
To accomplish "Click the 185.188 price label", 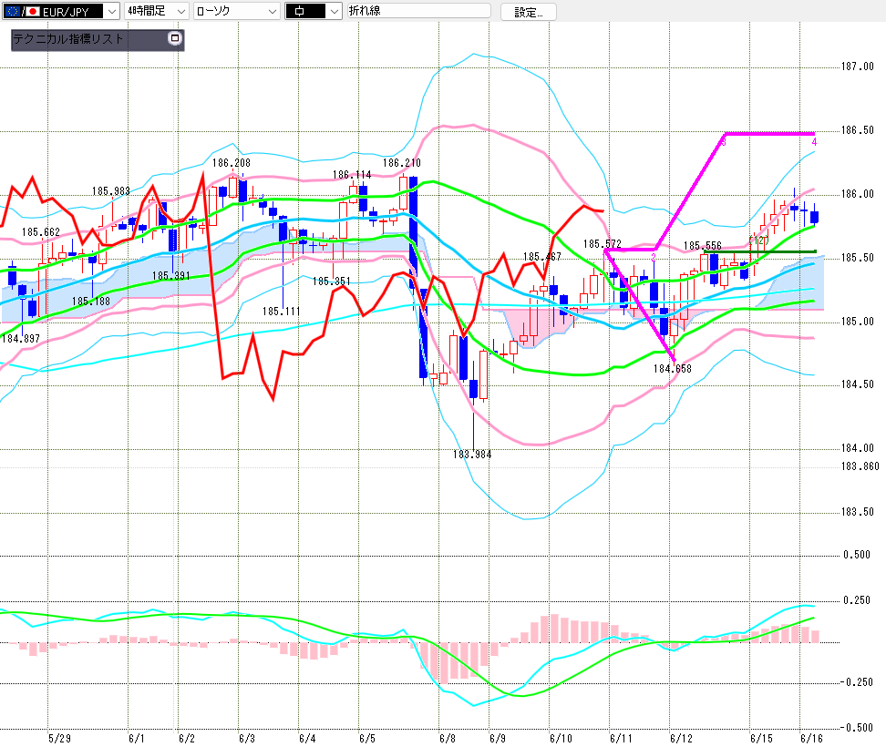I will coord(91,302).
